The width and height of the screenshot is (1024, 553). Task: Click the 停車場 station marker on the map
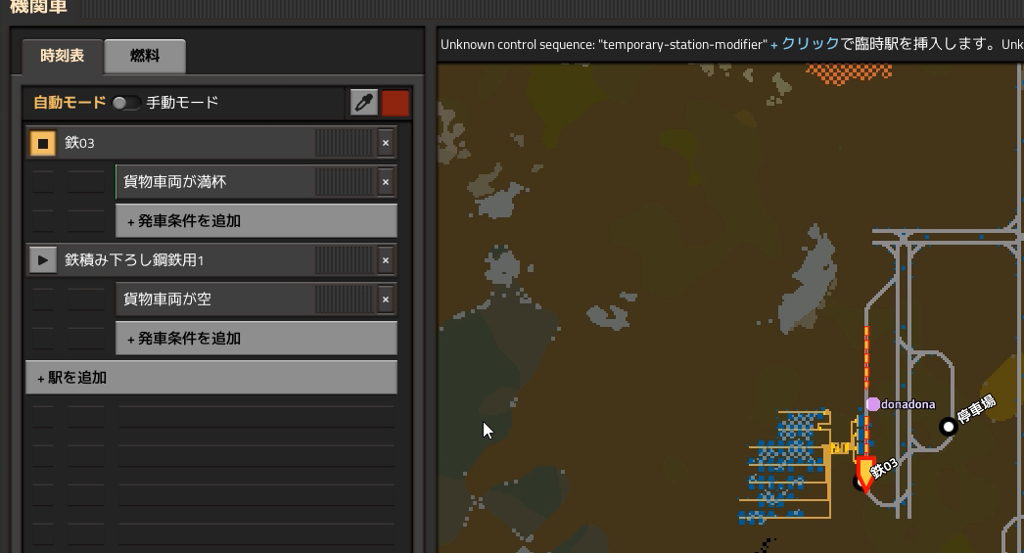[x=949, y=427]
